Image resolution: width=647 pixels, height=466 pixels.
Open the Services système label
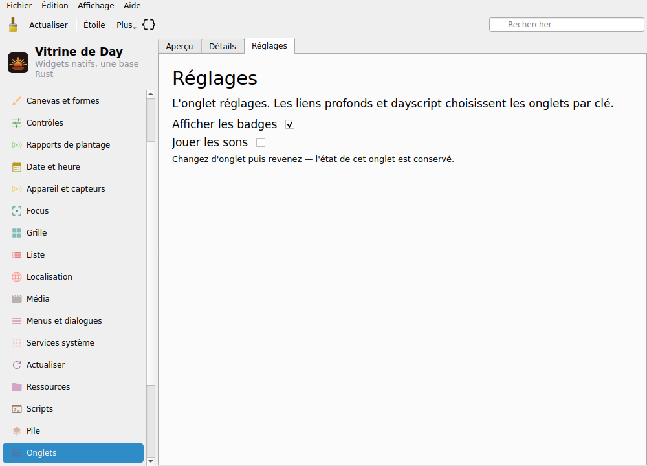pyautogui.click(x=60, y=343)
